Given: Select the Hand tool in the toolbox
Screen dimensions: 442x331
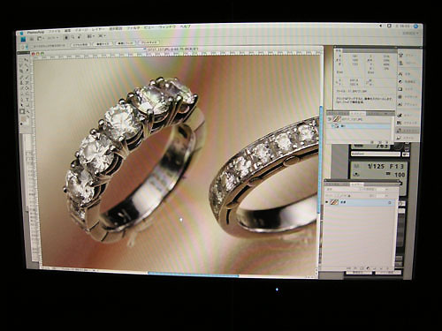Looking at the screenshot, I should point(22,111).
